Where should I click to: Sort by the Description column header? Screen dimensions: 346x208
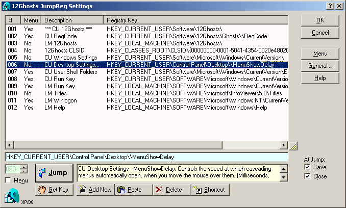tap(72, 20)
